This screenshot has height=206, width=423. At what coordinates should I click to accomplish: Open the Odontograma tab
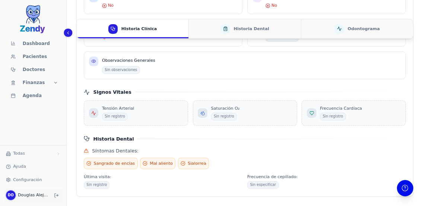click(357, 29)
